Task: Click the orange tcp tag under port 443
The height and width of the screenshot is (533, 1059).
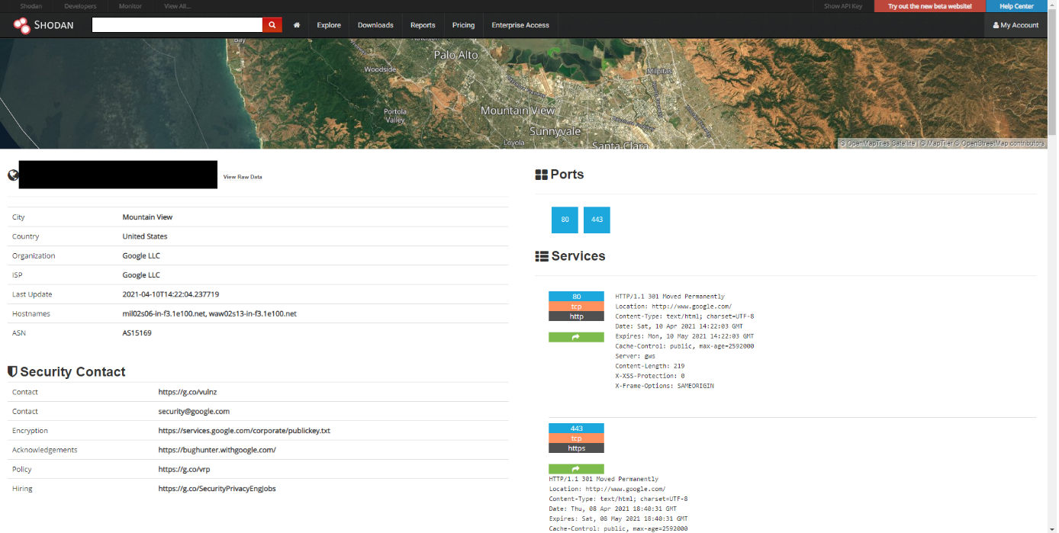Action: pos(576,438)
